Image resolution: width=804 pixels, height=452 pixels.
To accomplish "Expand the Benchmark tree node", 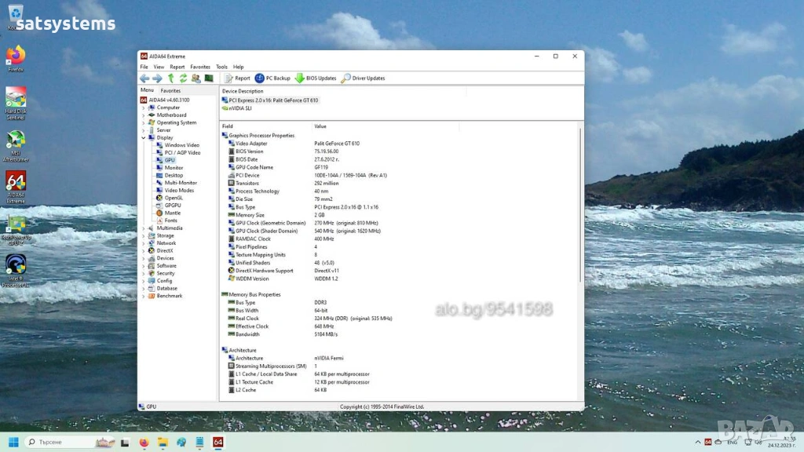I will click(144, 296).
